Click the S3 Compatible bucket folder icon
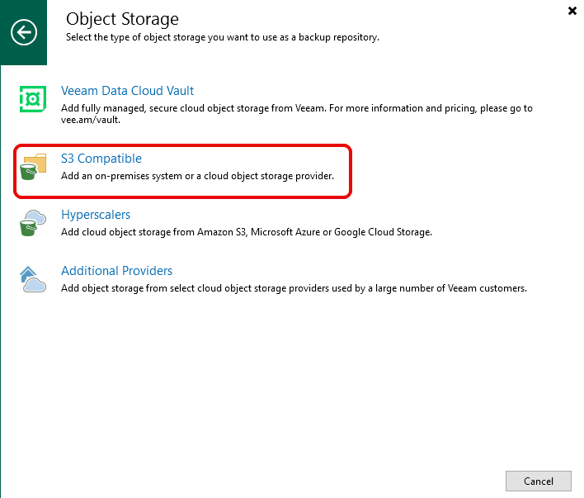Viewport: 584px width, 498px height. click(x=34, y=167)
